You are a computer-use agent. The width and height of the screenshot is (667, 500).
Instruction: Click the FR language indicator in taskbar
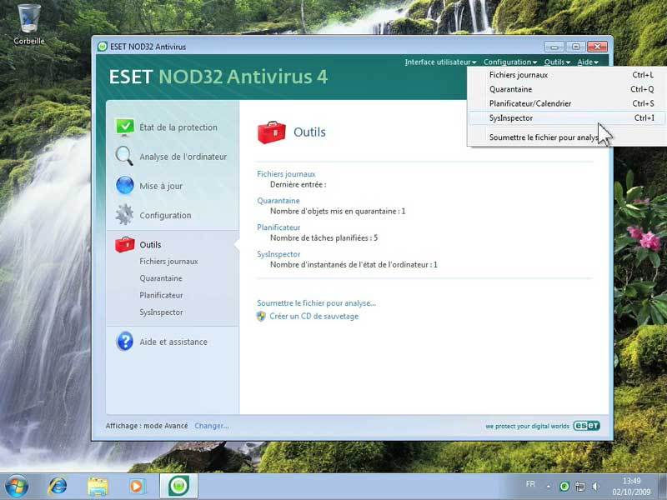(x=530, y=484)
